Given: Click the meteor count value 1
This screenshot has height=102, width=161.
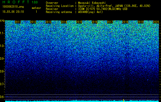Looking at the screenshot, I should (36, 12).
